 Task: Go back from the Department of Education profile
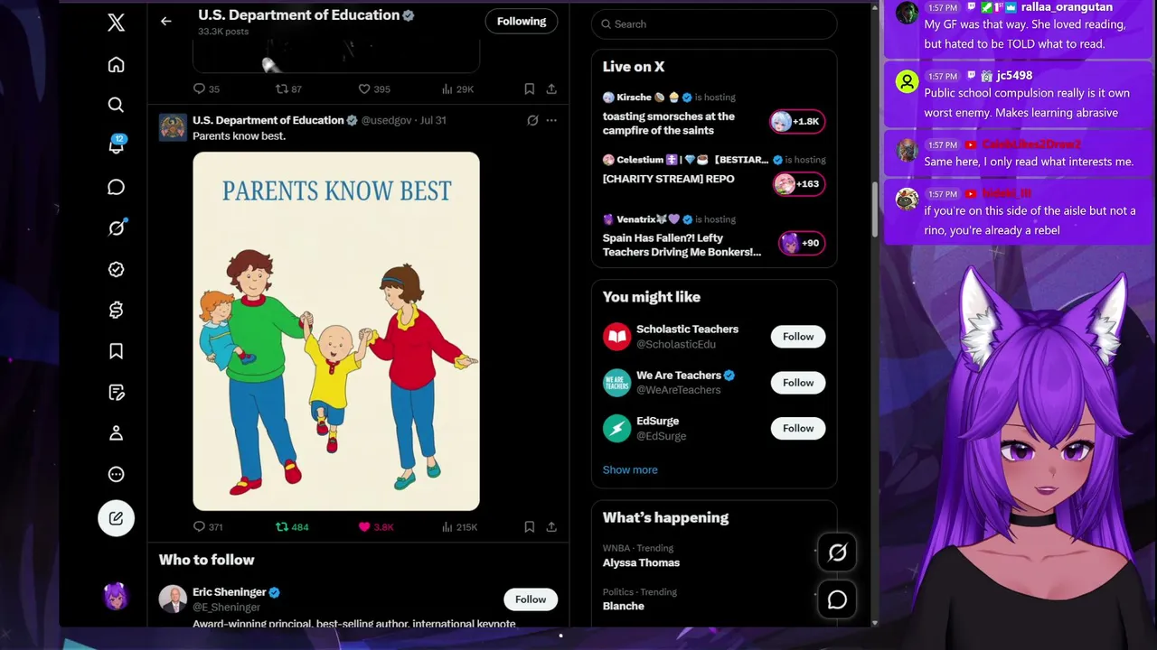tap(165, 21)
